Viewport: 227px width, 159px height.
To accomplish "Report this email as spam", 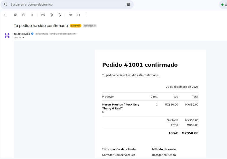I will (x=24, y=15).
